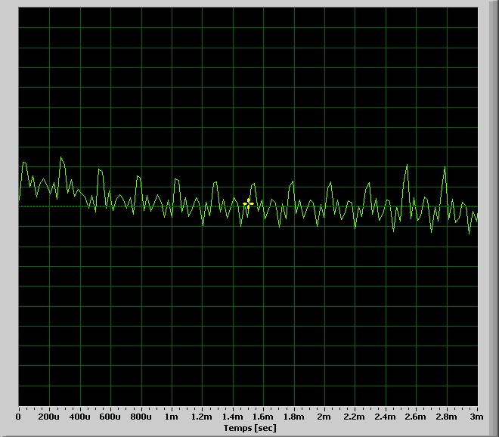Click the '3m' time axis label
499x437 pixels.
[477, 417]
